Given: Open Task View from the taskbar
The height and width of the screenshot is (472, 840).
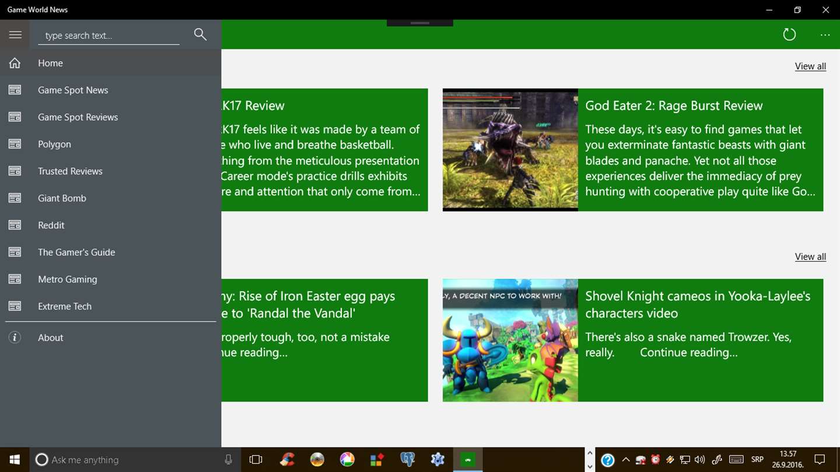Looking at the screenshot, I should pyautogui.click(x=256, y=460).
